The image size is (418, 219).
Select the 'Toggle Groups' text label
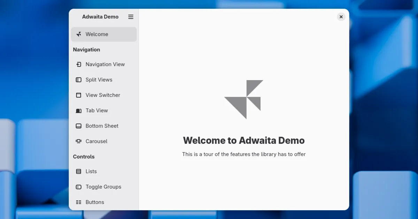pyautogui.click(x=103, y=187)
